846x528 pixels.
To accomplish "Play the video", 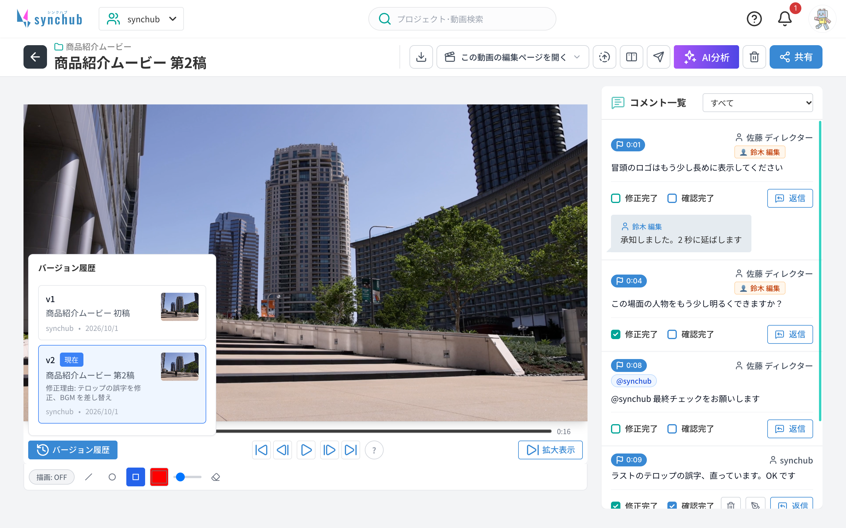I will (306, 450).
